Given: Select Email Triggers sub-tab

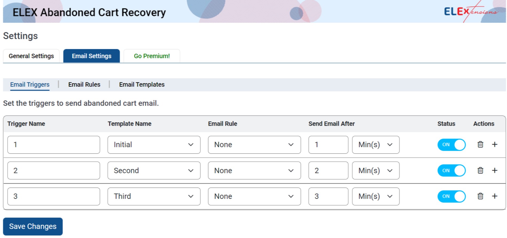Looking at the screenshot, I should (30, 85).
